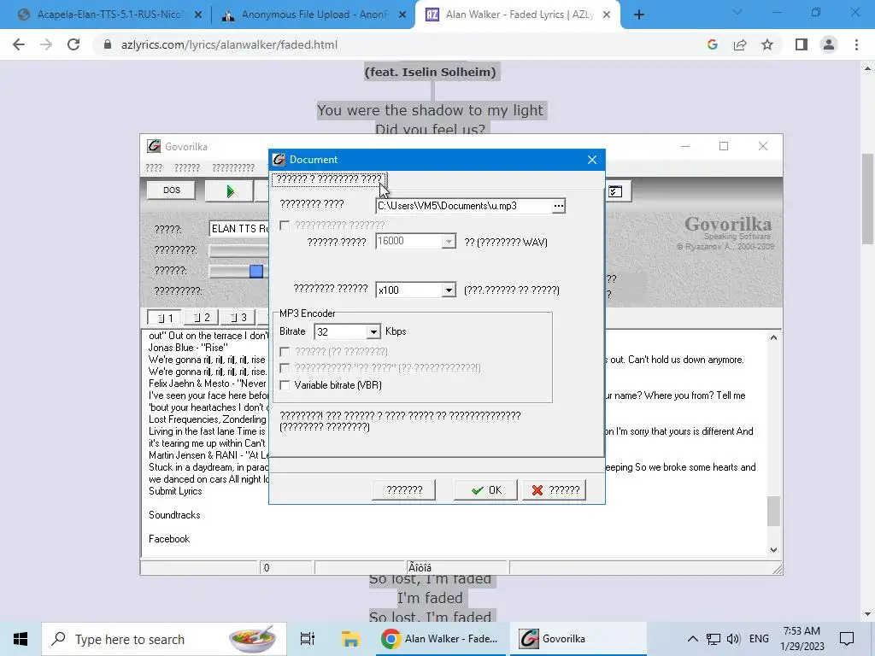Screen dimensions: 875x656
Task: Close the Document dialog with X
Action: pos(592,160)
